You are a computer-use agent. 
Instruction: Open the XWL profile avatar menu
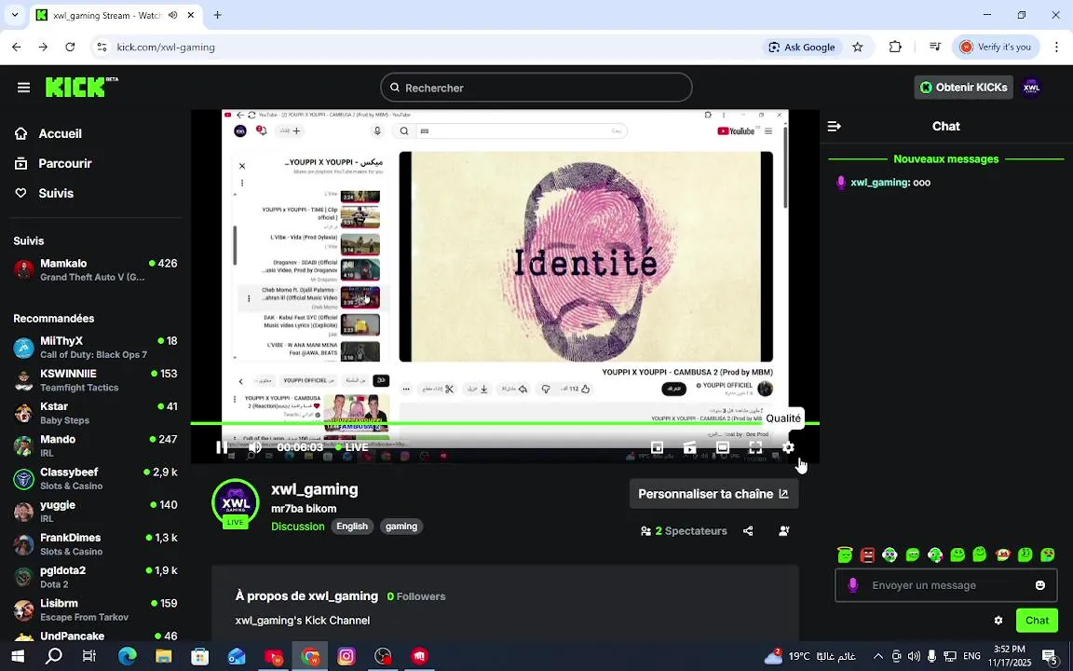[x=1031, y=88]
